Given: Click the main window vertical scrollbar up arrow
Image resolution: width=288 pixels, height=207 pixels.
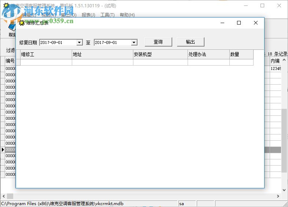Looking at the screenshot, I should [x=284, y=60].
